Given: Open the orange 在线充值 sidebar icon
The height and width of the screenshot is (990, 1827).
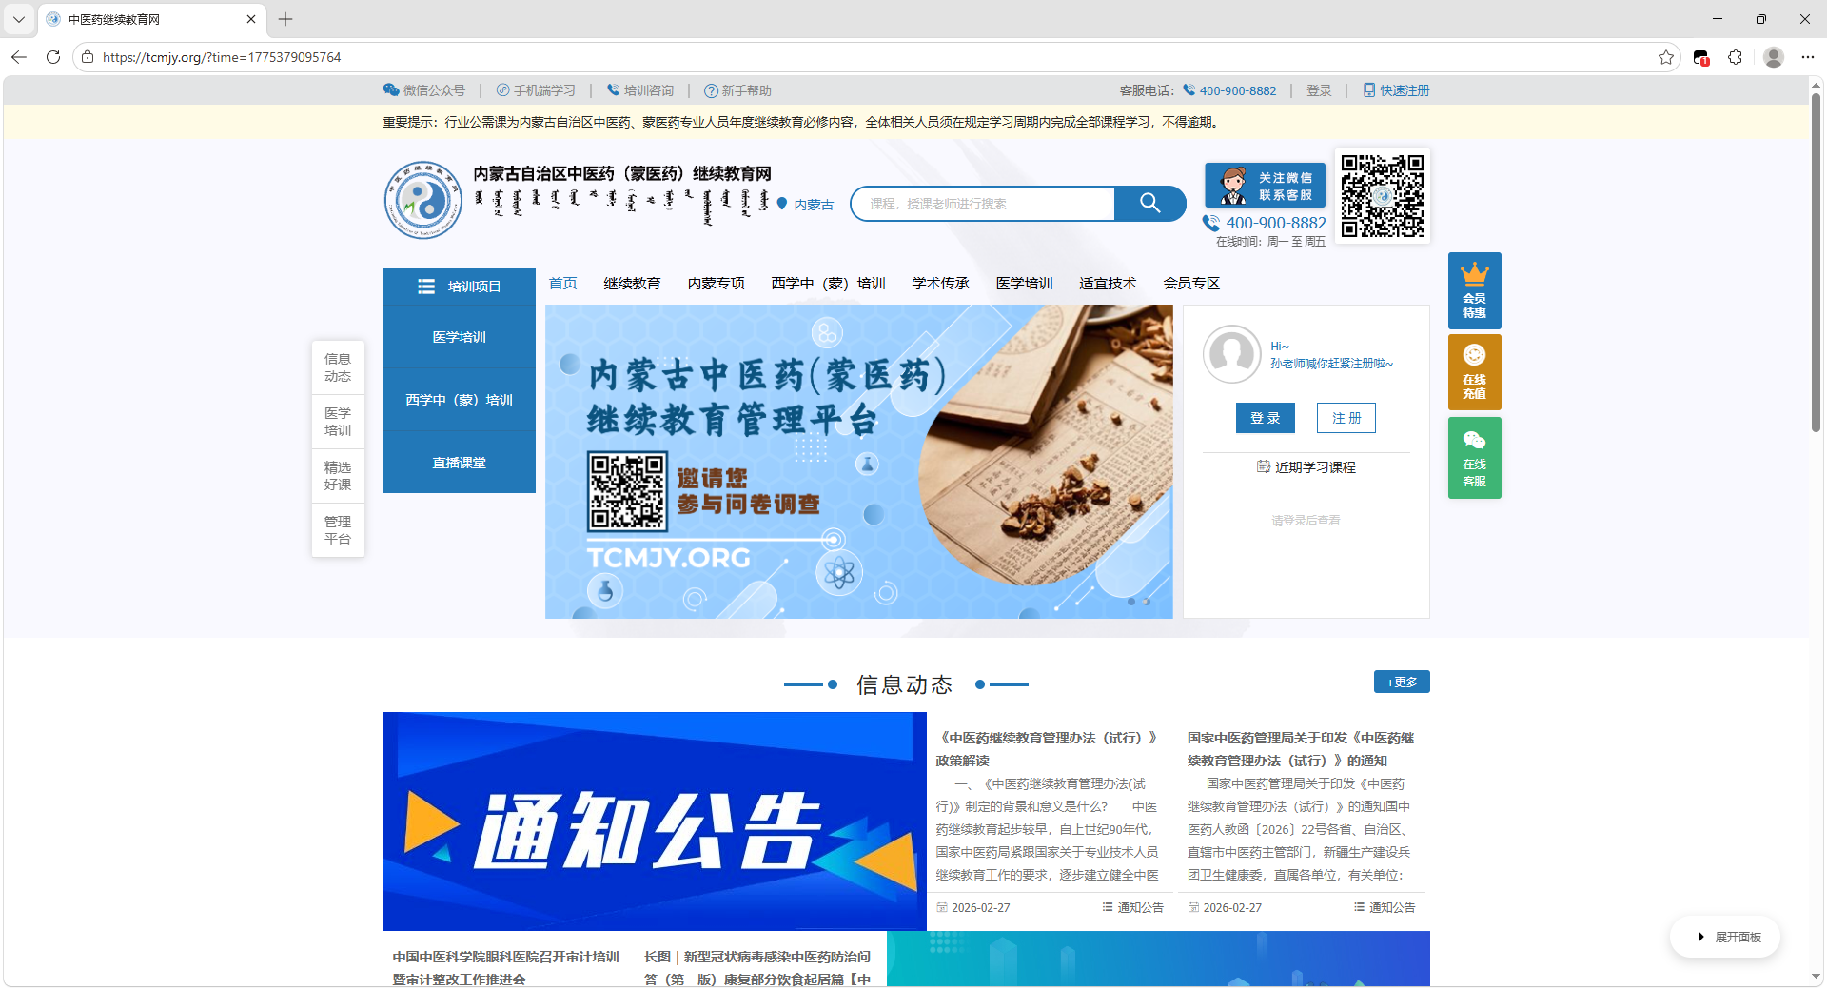Looking at the screenshot, I should coord(1474,372).
